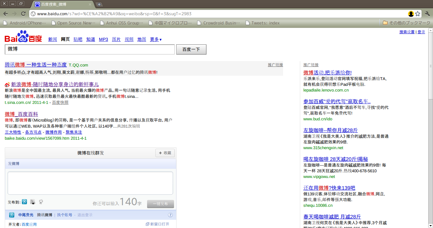Image resolution: width=433 pixels, height=228 pixels.
Task: Switch to 视频 search category
Action: point(129,39)
